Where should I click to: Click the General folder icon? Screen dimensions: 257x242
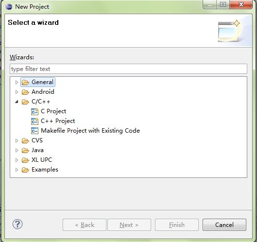[25, 82]
